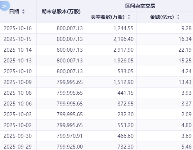This screenshot has height=150, width=193.
Task: Sort by 卖空股数(万股) column arrows
Action: pyautogui.click(x=129, y=17)
